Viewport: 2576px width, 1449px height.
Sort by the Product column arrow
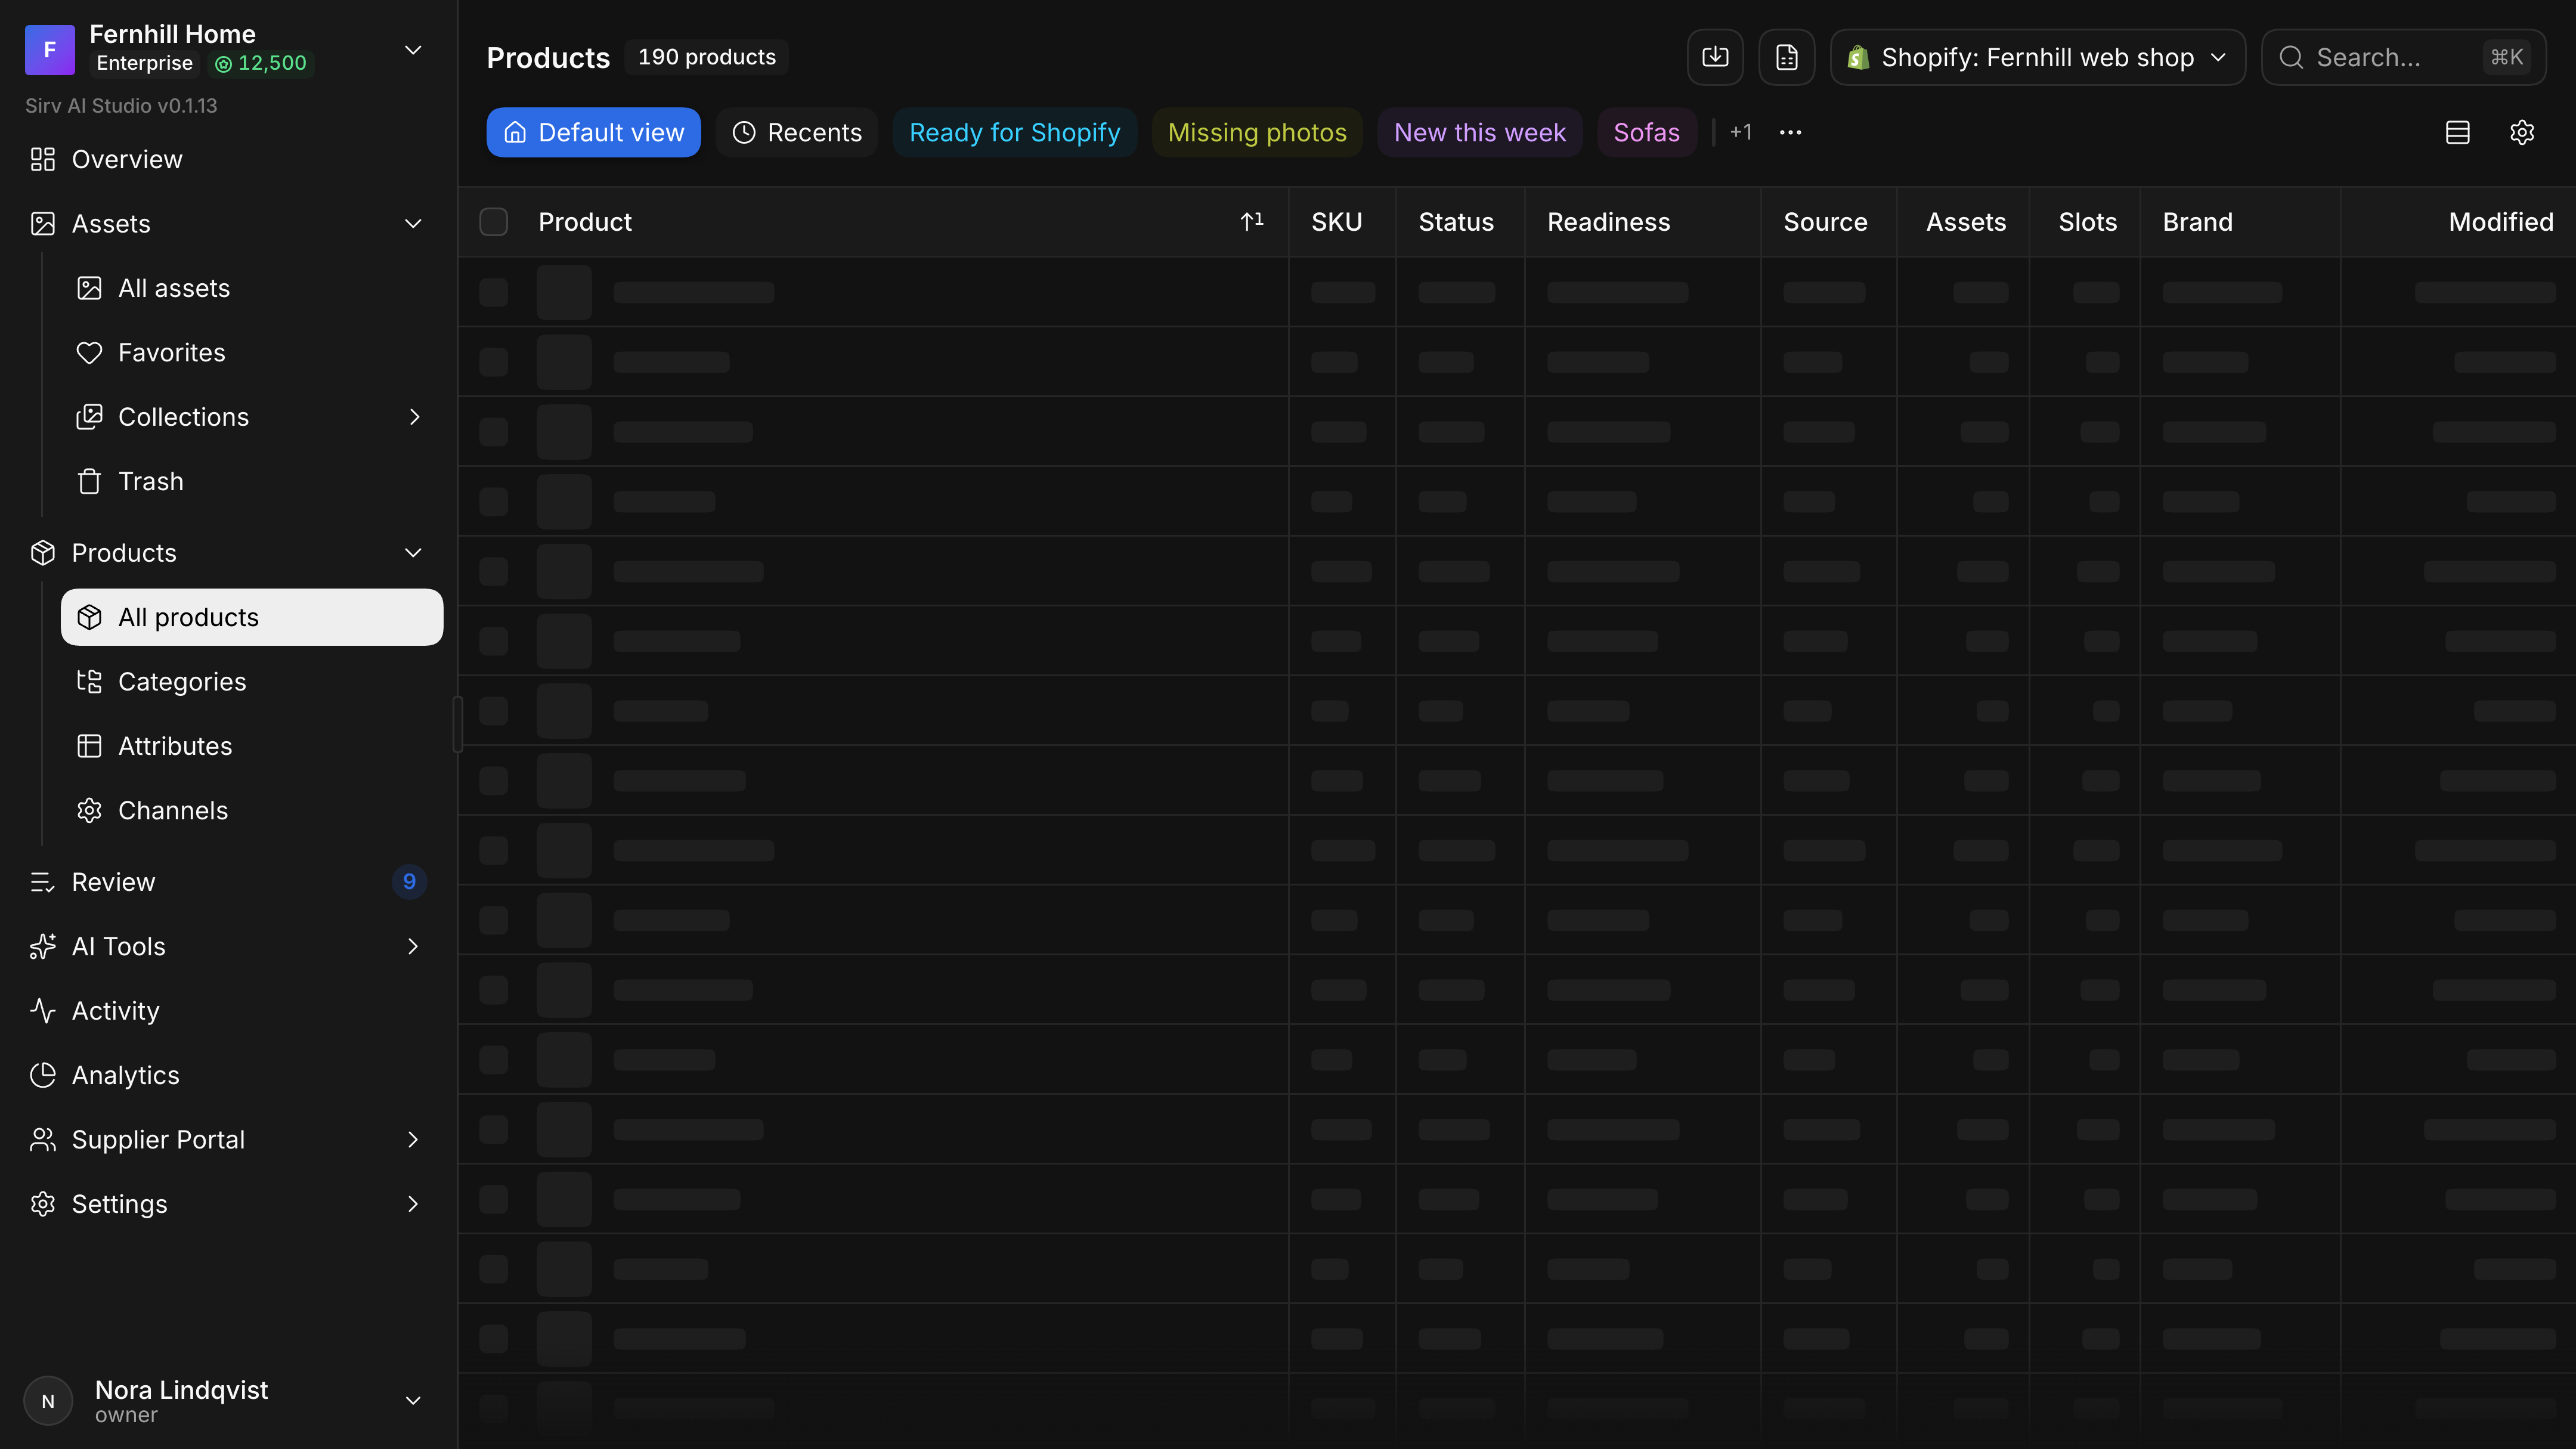click(1252, 221)
